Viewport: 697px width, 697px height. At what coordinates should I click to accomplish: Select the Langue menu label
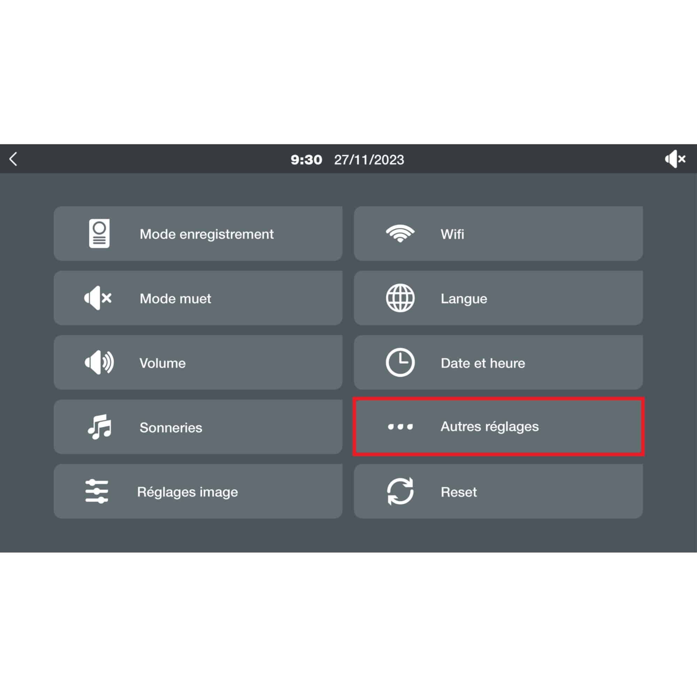(464, 299)
